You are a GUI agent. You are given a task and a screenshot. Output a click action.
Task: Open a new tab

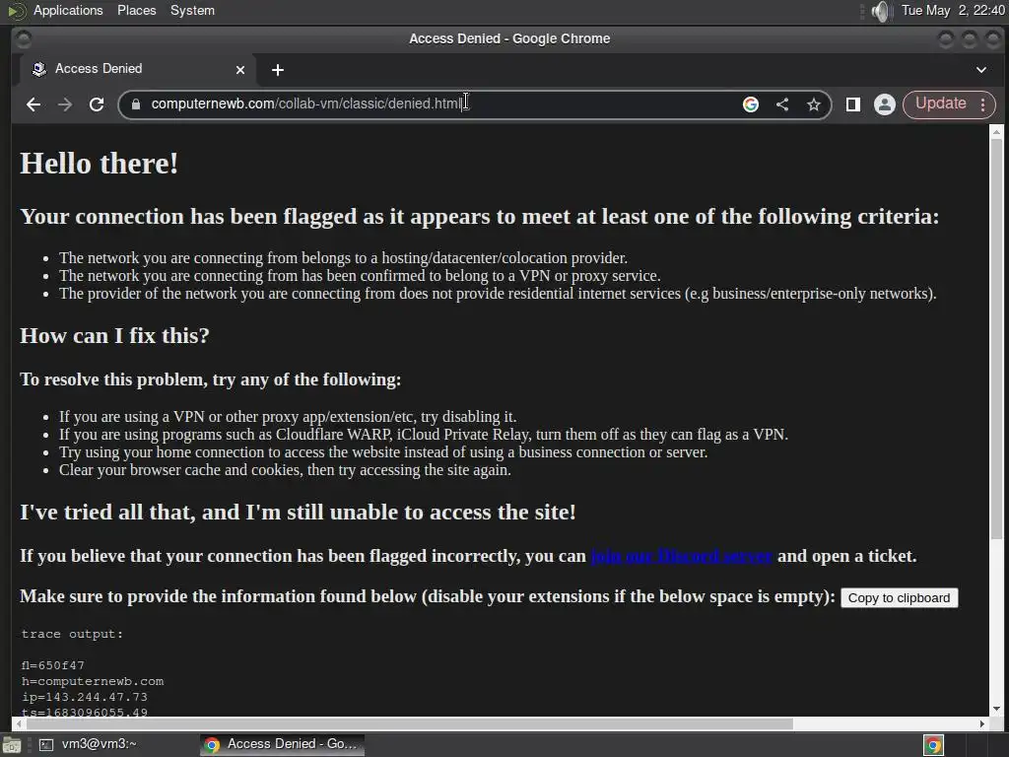pyautogui.click(x=277, y=70)
